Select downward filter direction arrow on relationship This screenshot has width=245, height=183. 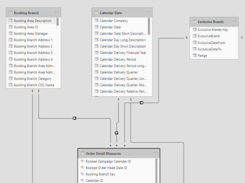(116, 133)
